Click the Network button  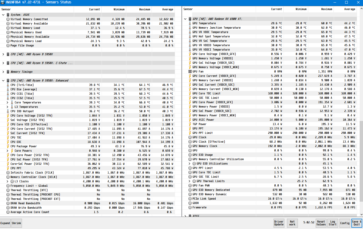click(292, 223)
